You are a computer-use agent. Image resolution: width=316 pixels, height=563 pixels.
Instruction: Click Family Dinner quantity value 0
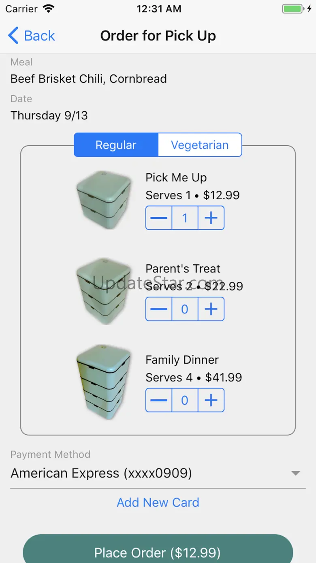[185, 400]
